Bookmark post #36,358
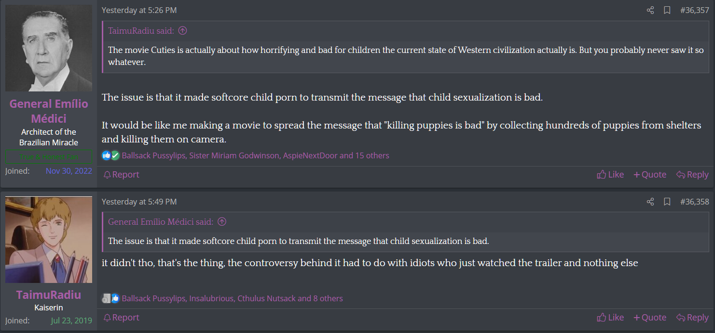The height and width of the screenshot is (333, 715). pyautogui.click(x=667, y=202)
